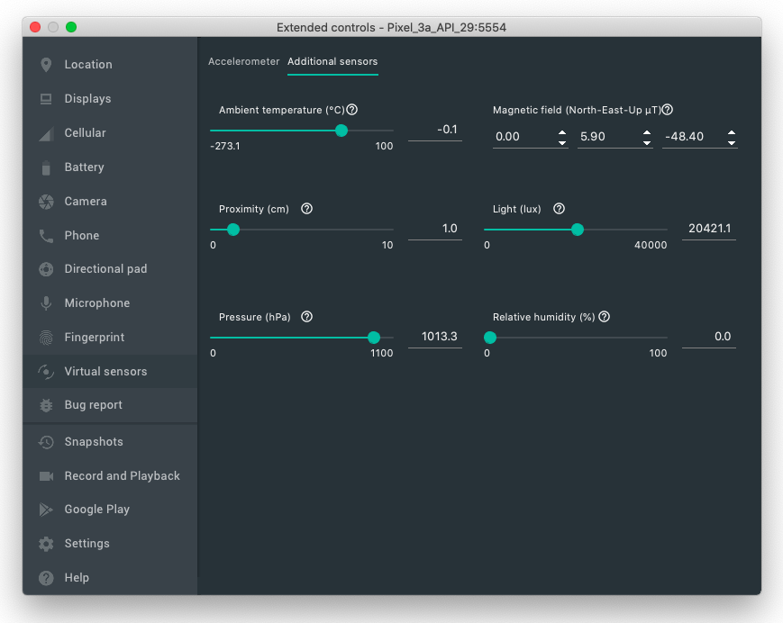Click the Light lux slider handle
The image size is (783, 623).
[578, 230]
